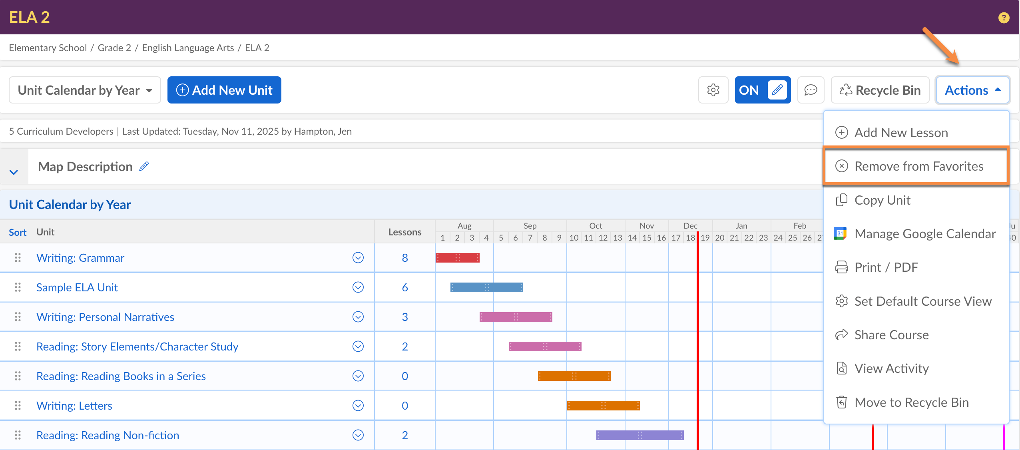This screenshot has height=450, width=1020.
Task: Collapse the Map Description section chevron
Action: coord(14,172)
